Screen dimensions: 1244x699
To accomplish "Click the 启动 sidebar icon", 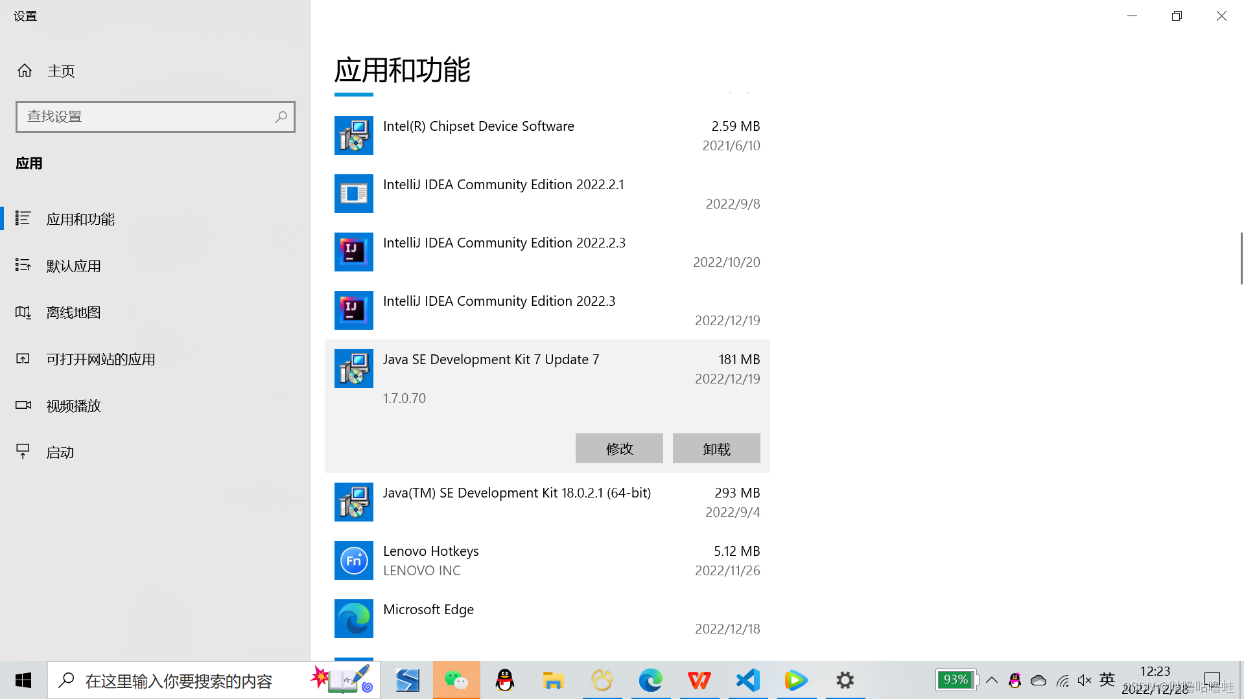I will click(23, 452).
